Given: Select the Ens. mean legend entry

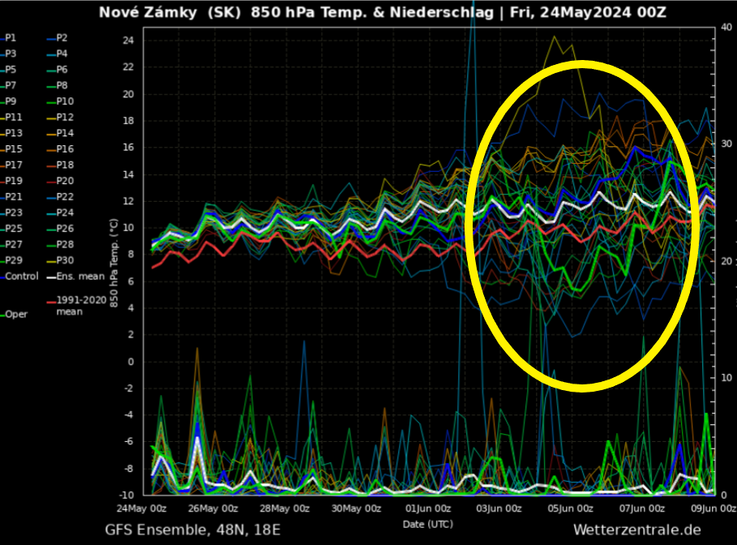Looking at the screenshot, I should pos(73,277).
